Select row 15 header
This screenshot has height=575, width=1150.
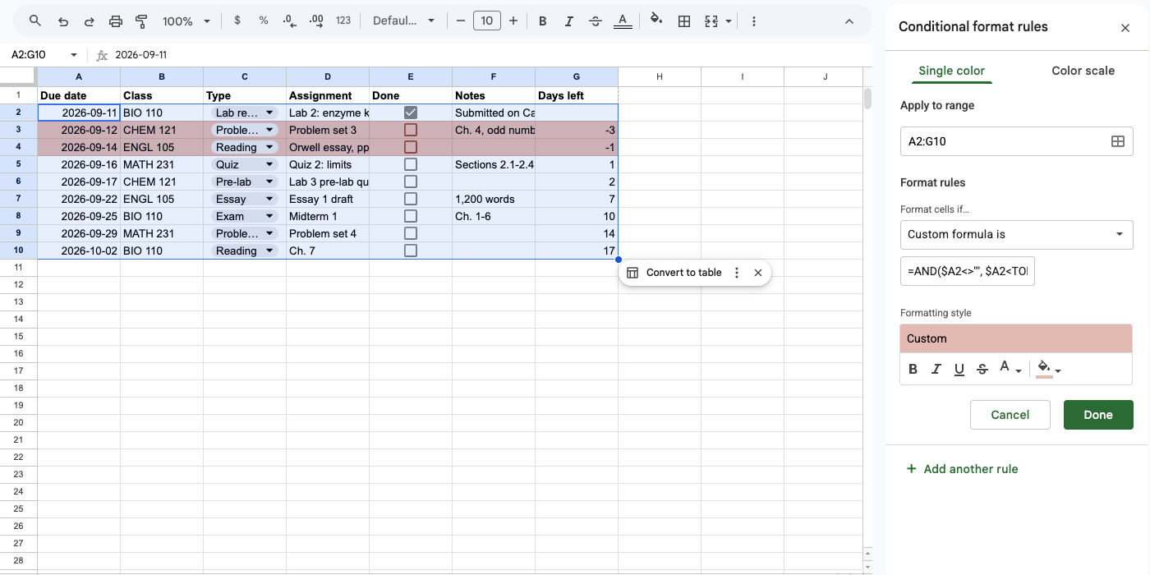click(x=18, y=336)
